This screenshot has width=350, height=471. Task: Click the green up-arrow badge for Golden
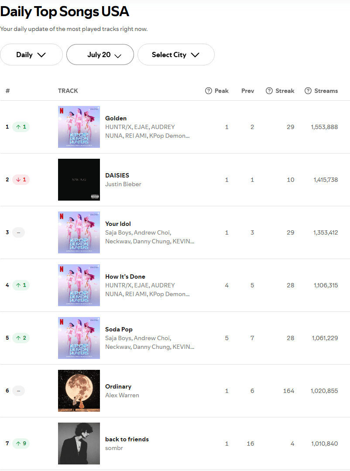point(21,127)
